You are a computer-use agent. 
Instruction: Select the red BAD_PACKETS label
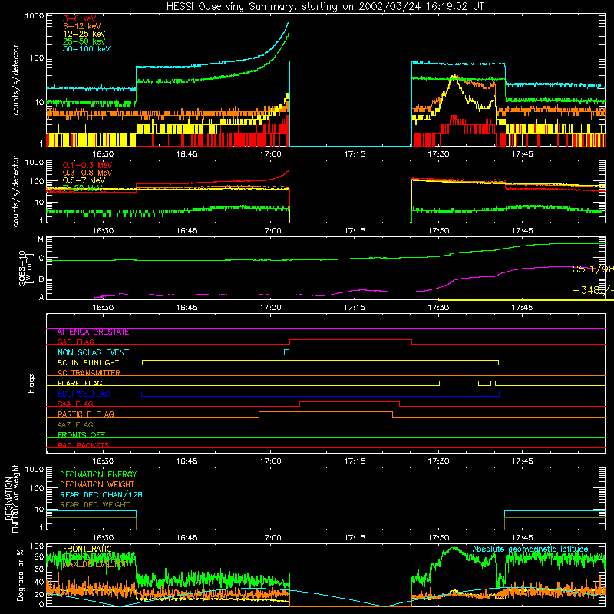pos(84,445)
